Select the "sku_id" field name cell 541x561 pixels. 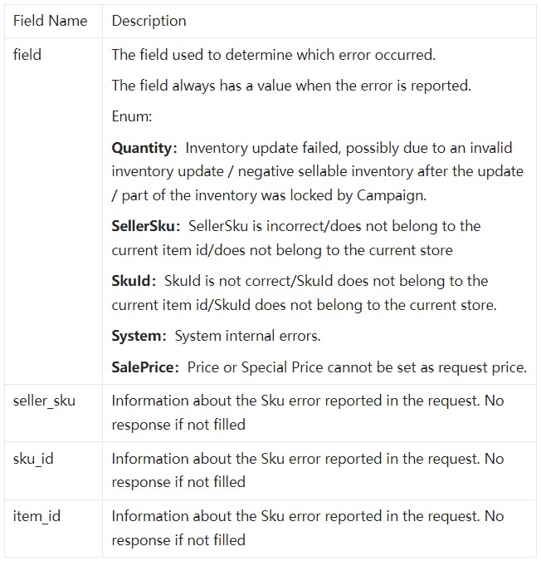coord(33,459)
